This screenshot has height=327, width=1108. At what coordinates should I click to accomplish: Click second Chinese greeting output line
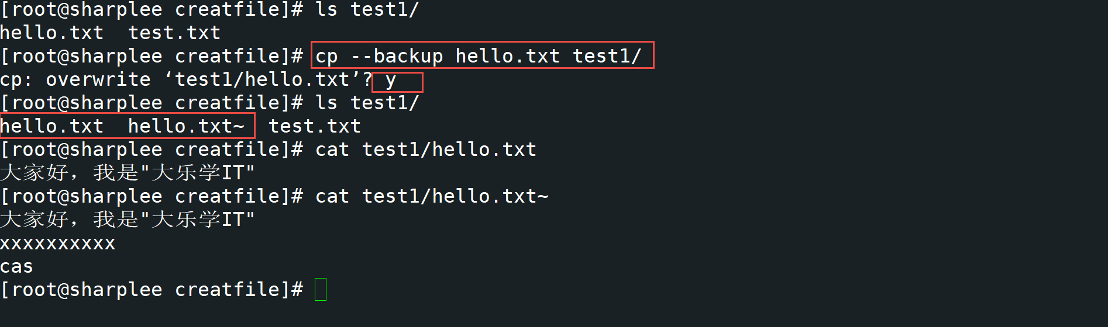(128, 220)
